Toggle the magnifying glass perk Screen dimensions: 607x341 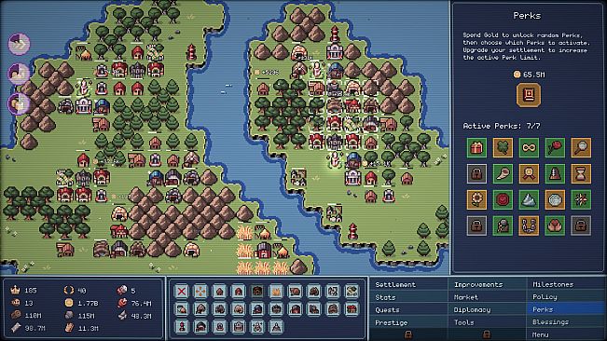pyautogui.click(x=581, y=148)
